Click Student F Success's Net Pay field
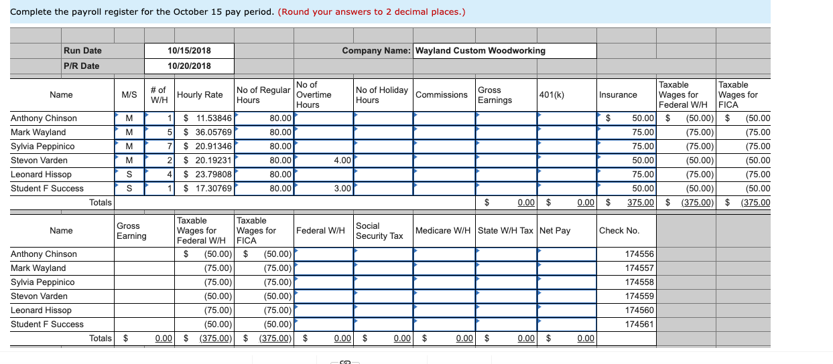This screenshot has height=364, width=833. click(566, 325)
